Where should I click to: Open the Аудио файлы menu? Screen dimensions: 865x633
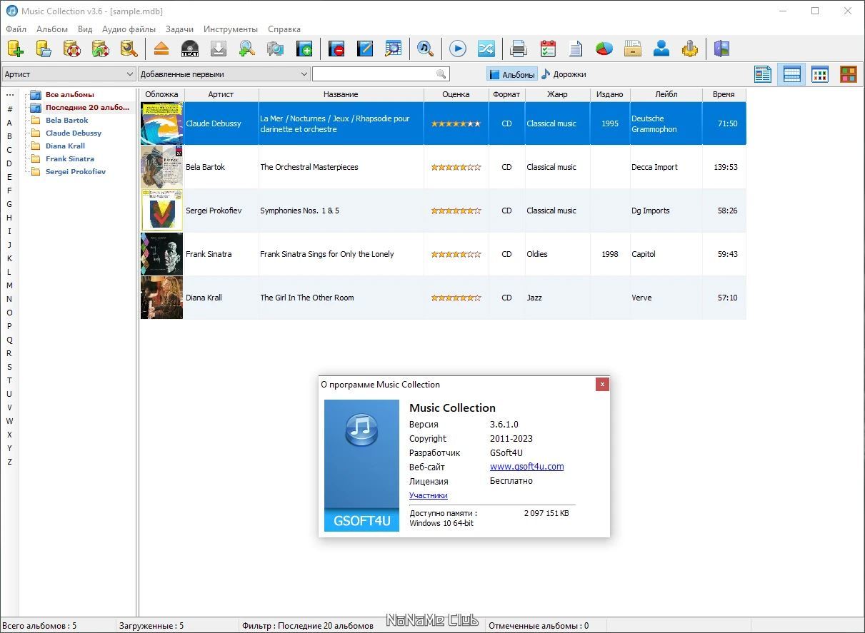tap(129, 29)
